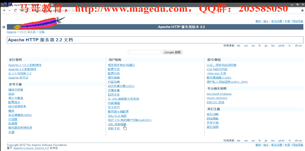Open 配置文件 link in user guide
Screen dimensions: 305x151
[114, 69]
